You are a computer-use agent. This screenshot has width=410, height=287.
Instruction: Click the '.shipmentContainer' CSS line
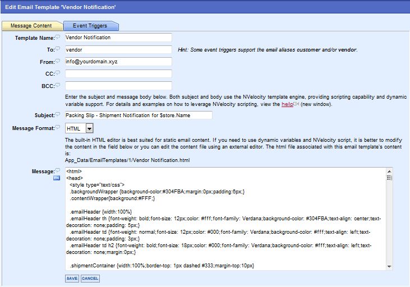pyautogui.click(x=162, y=266)
